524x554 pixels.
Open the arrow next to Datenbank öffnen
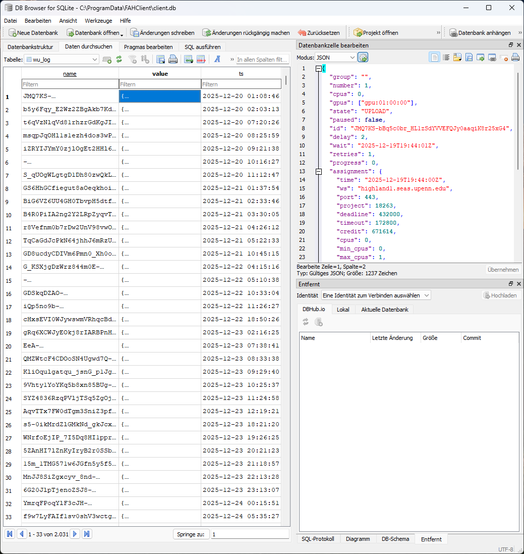(122, 34)
